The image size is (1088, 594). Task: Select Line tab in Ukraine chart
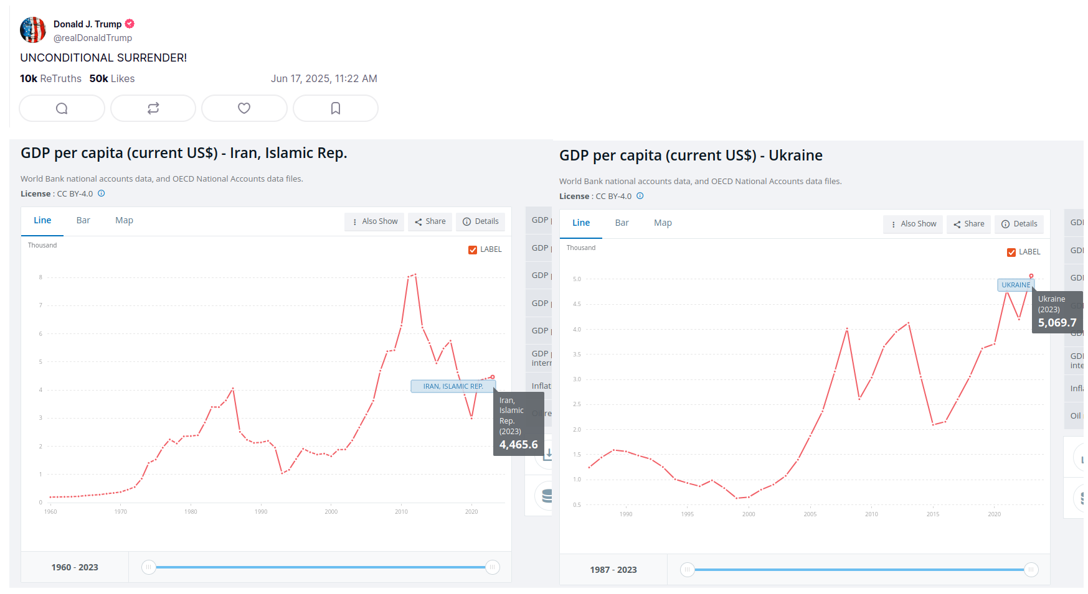point(581,223)
